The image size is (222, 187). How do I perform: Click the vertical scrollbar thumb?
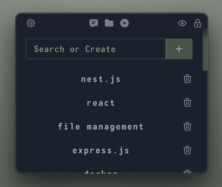click(205, 50)
